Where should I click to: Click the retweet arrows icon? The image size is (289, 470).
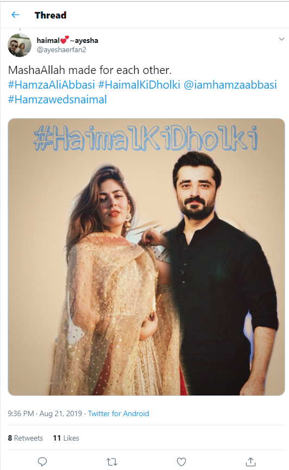(112, 462)
